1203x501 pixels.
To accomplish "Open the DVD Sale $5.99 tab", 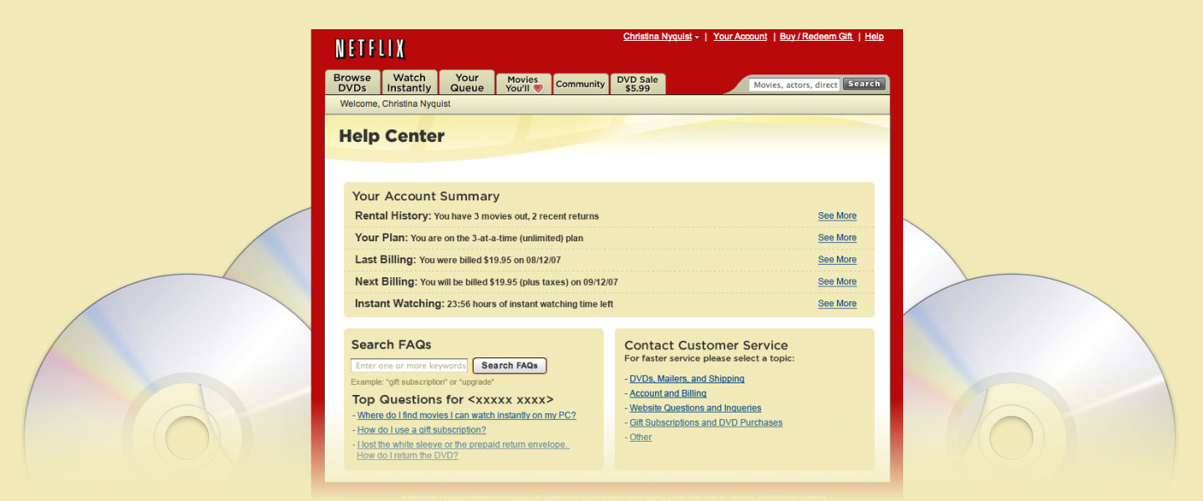I will (x=637, y=84).
